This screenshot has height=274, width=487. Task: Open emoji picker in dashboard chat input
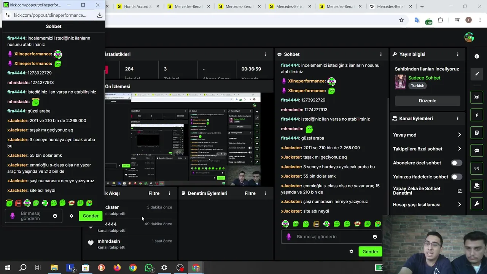375,237
